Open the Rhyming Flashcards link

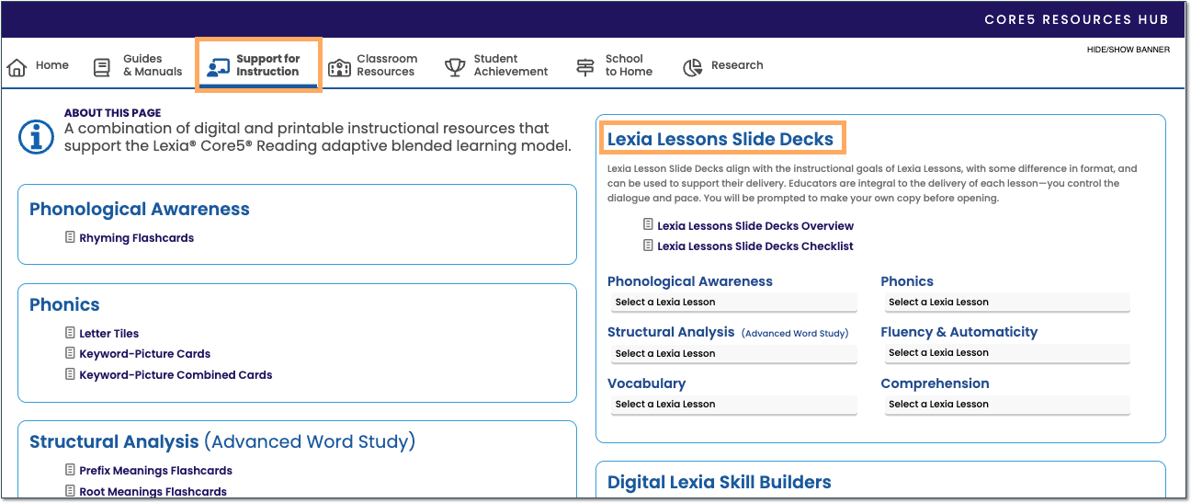coord(137,238)
